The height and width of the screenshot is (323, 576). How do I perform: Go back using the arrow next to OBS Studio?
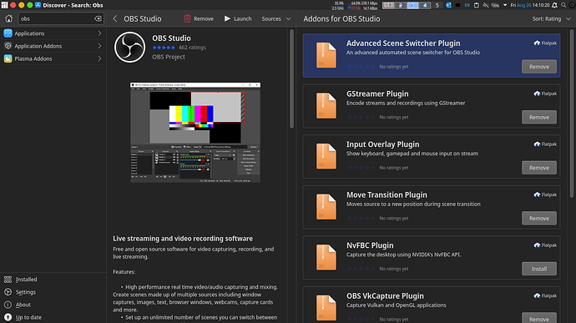[115, 18]
